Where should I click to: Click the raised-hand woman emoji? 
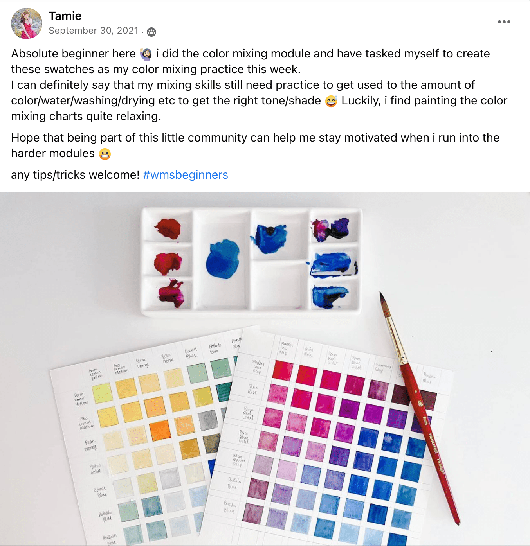tap(146, 54)
